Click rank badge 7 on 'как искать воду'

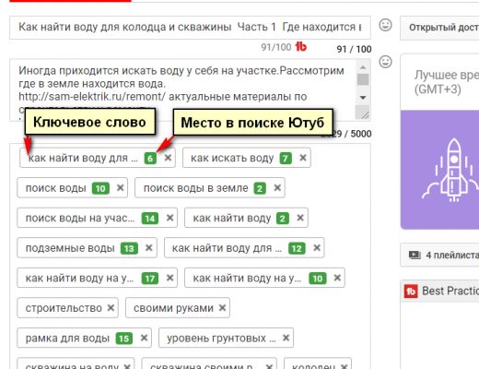tap(286, 159)
